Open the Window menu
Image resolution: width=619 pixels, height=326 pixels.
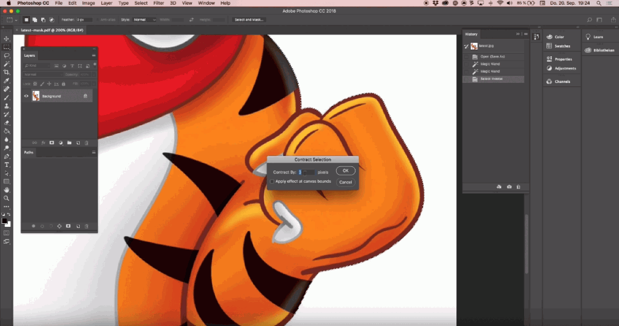[x=206, y=3]
